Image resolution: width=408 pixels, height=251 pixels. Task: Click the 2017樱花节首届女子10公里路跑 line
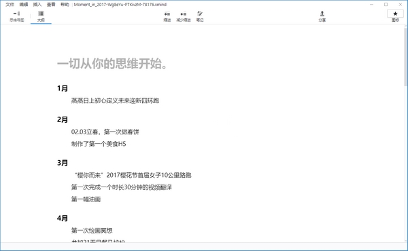pos(133,175)
